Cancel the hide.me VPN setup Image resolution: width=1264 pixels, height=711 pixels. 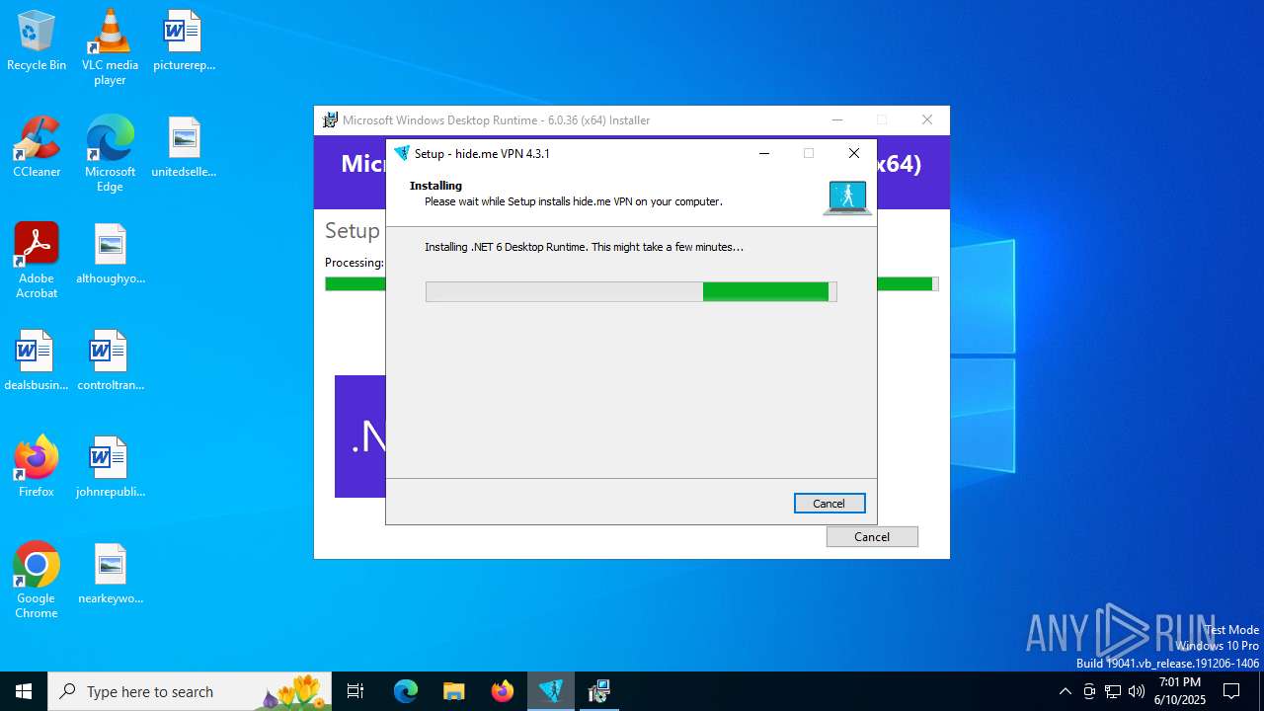(x=829, y=504)
